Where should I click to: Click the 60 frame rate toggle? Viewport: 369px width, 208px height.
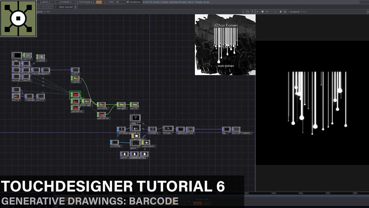coord(105,2)
